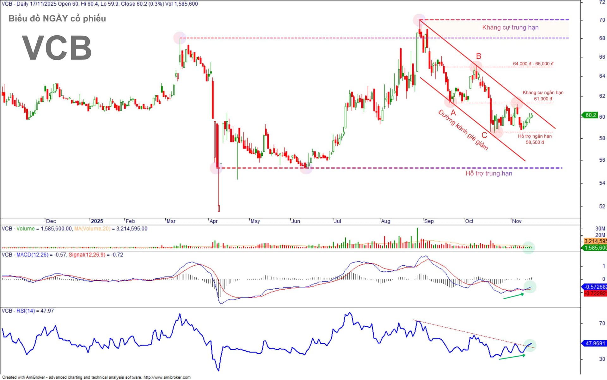Click the 2025 year label on time axis

[97, 221]
